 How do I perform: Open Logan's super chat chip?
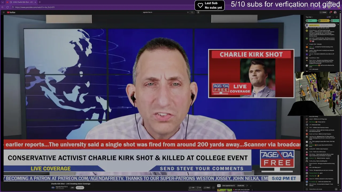312,21
